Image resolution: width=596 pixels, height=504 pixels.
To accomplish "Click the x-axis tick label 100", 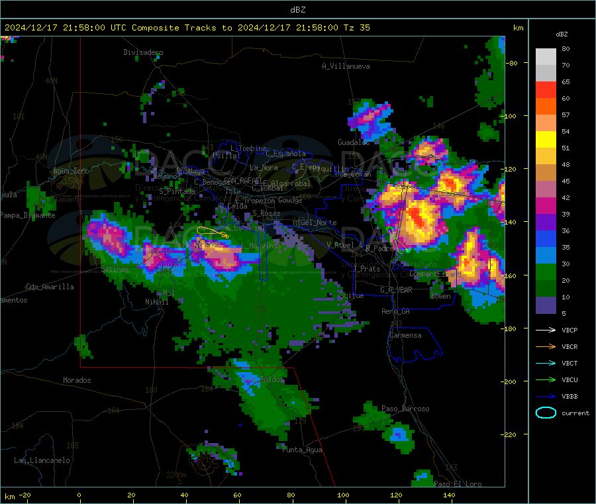I will [x=343, y=495].
